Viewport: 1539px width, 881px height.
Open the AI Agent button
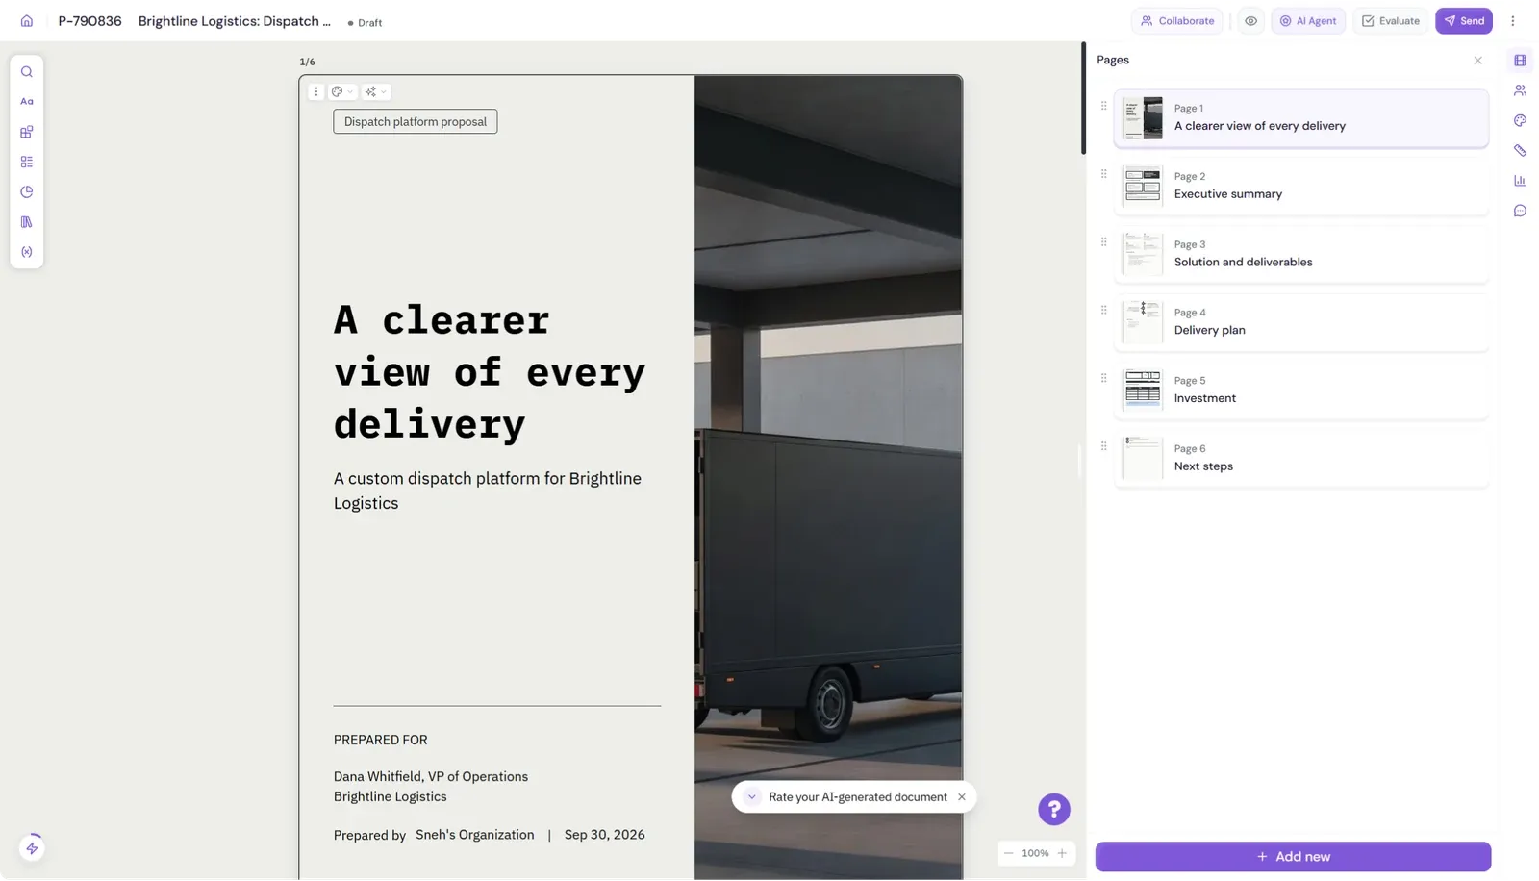(1308, 21)
